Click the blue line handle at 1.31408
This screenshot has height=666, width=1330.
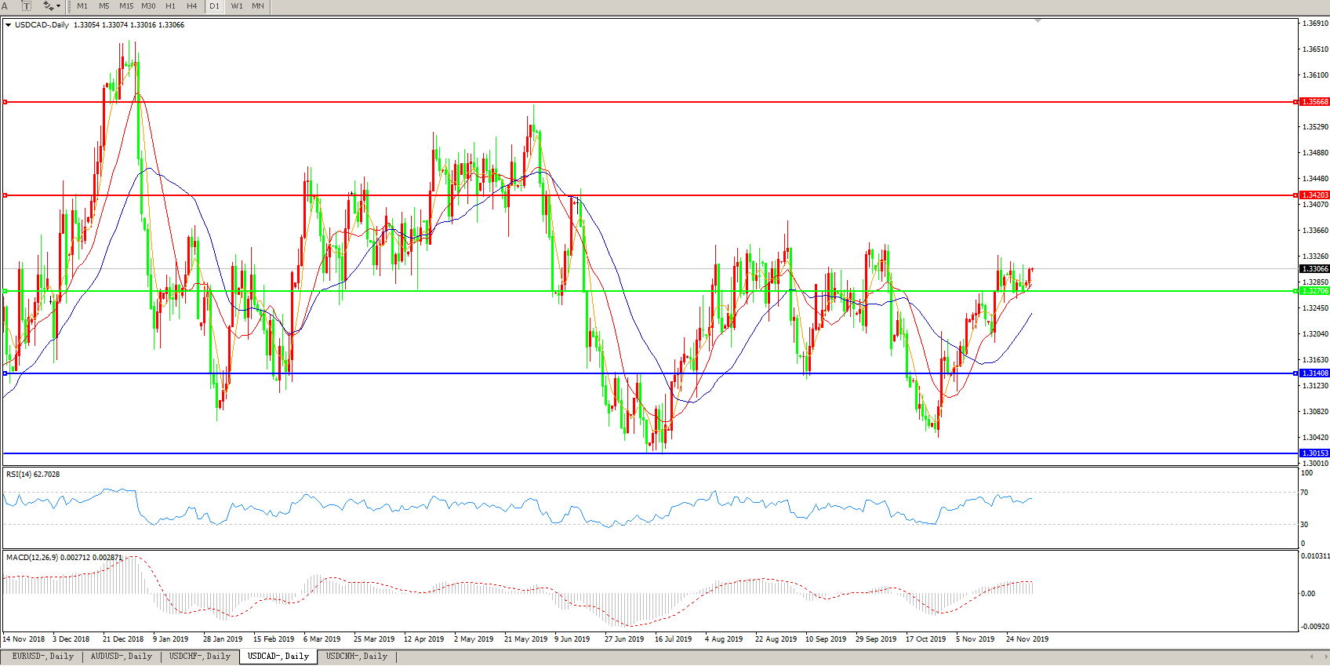[x=5, y=373]
